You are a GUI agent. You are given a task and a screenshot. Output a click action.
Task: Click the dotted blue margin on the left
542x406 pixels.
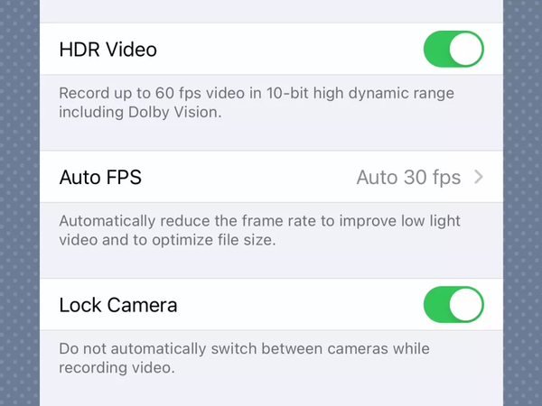(x=19, y=203)
